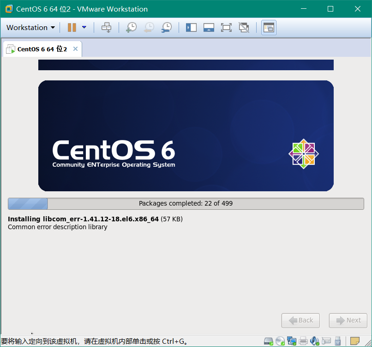This screenshot has height=347, width=372.
Task: Open the network adapter status icon
Action: click(292, 341)
